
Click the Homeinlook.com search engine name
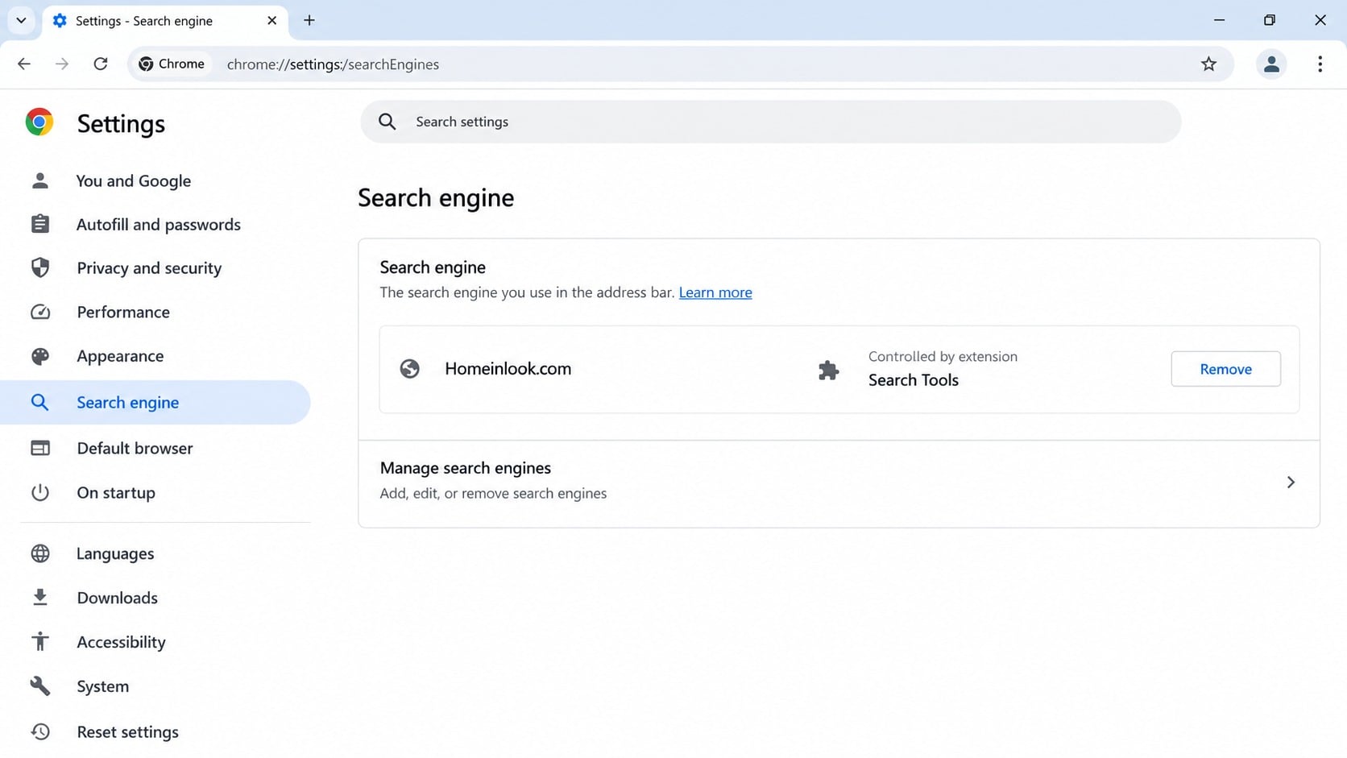(x=508, y=369)
